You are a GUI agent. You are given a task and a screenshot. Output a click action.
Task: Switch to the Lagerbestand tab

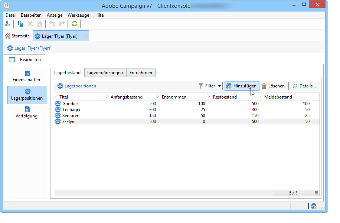[67, 73]
